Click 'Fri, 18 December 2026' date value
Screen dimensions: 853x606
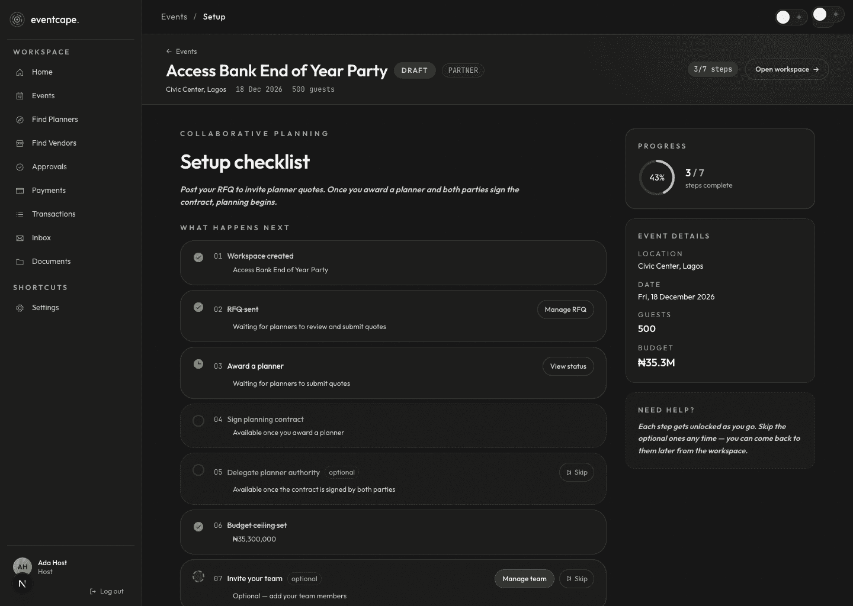(x=676, y=297)
